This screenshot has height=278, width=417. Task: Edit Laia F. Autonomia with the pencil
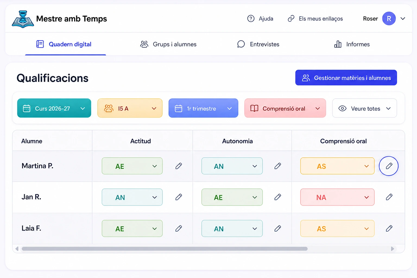pos(278,229)
